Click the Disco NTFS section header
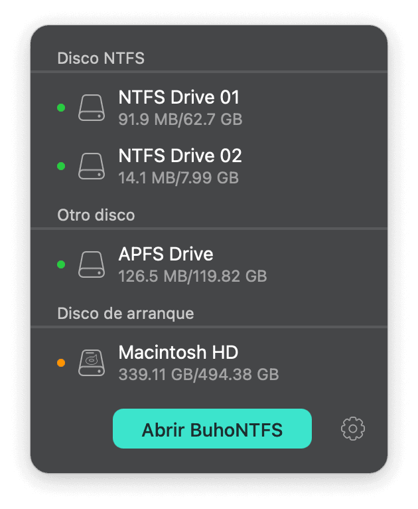This screenshot has width=418, height=509. [x=101, y=58]
